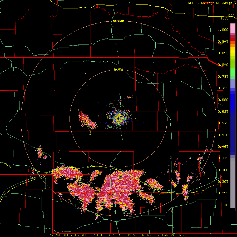Select the 0.573 value on color scale
Viewport: 237px width, 237px height.
[x=223, y=123]
